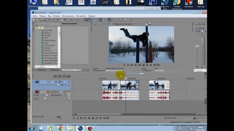The image size is (234, 131).
Task: Select the Bump Map effect
Action: coord(48,30)
